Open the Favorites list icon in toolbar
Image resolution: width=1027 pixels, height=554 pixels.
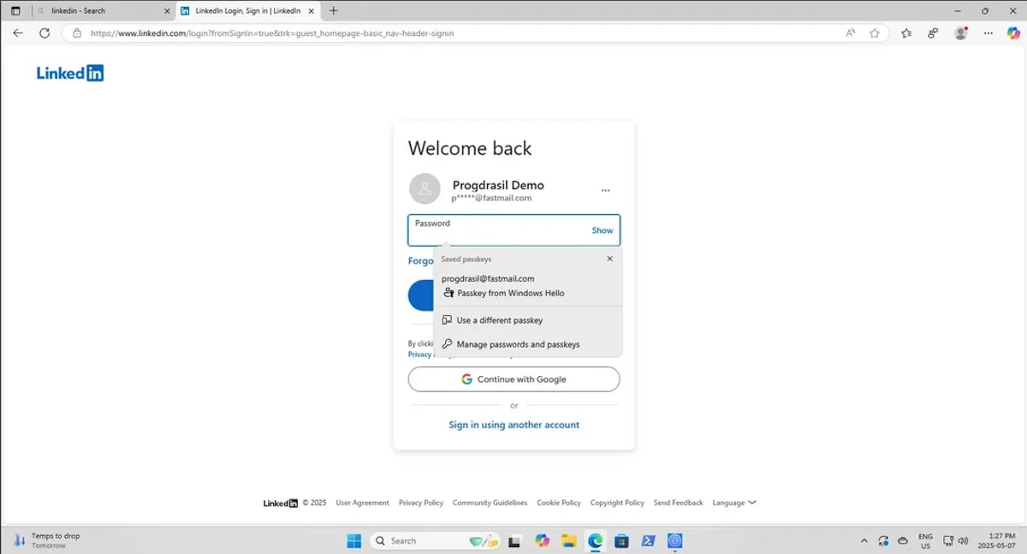[x=906, y=33]
